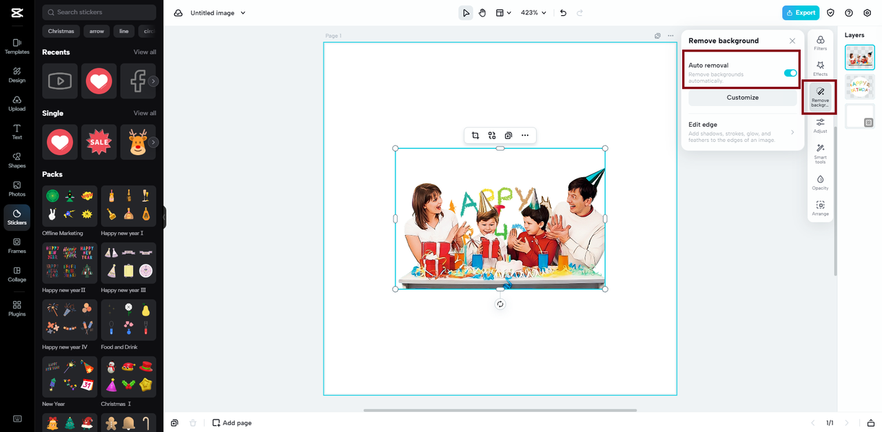
Task: Toggle the Auto removal switch
Action: point(790,73)
